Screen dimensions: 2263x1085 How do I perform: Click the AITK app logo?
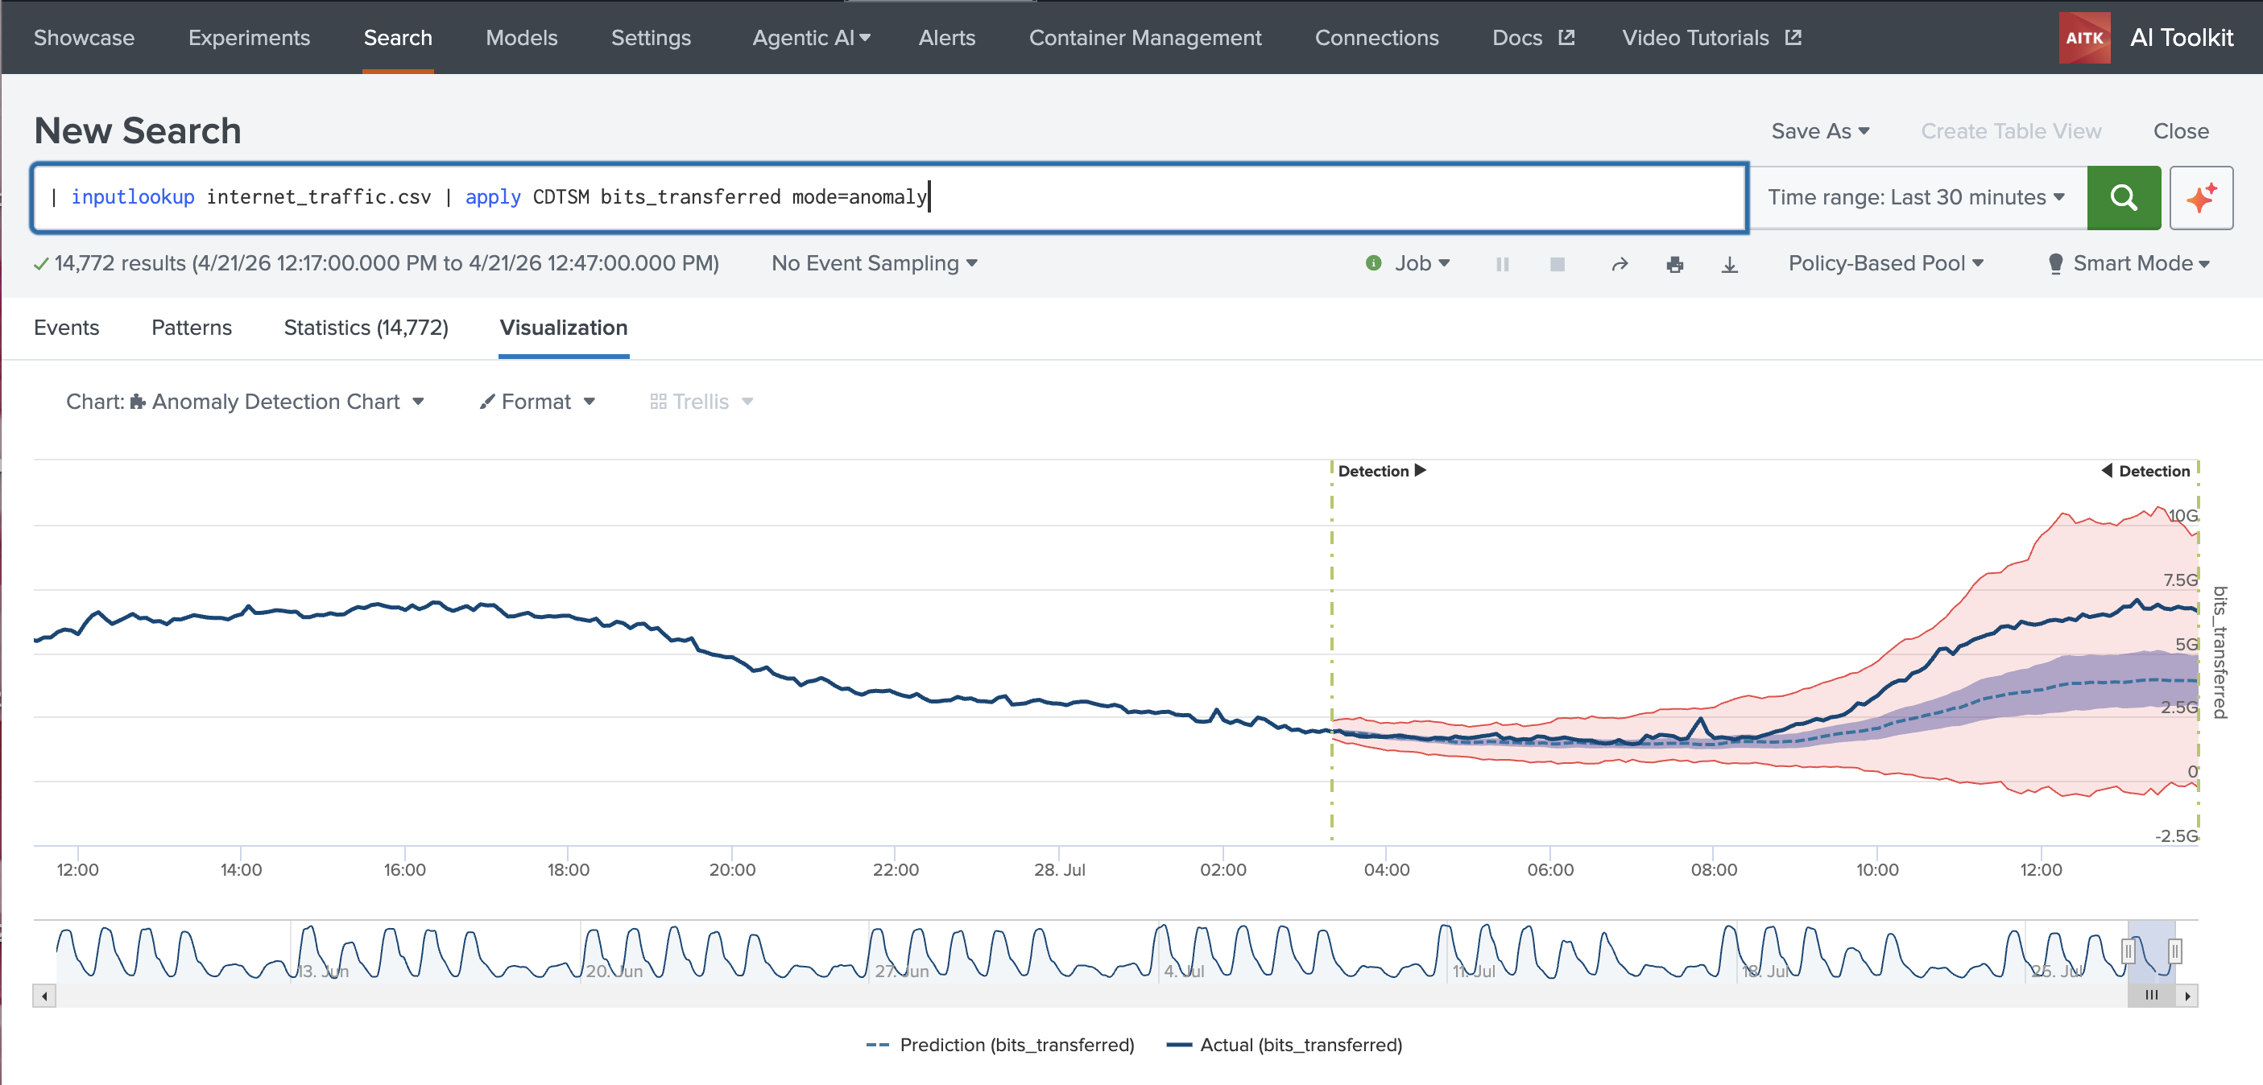(x=2083, y=38)
